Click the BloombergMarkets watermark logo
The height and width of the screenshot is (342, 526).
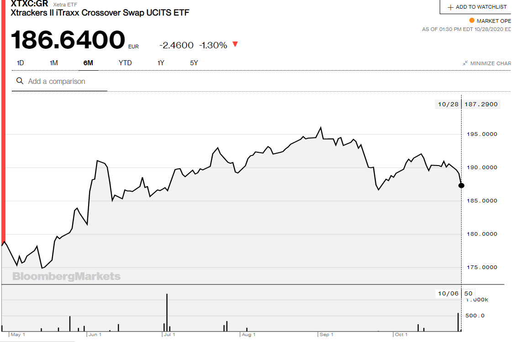(67, 276)
